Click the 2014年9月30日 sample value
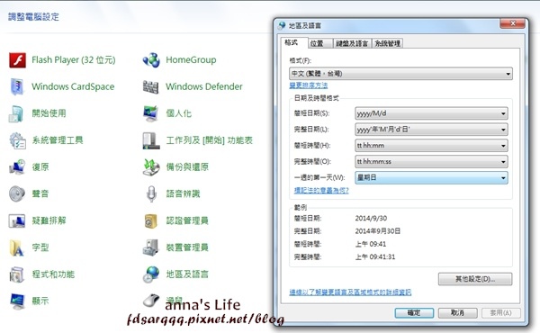This screenshot has height=333, width=540. 378,231
